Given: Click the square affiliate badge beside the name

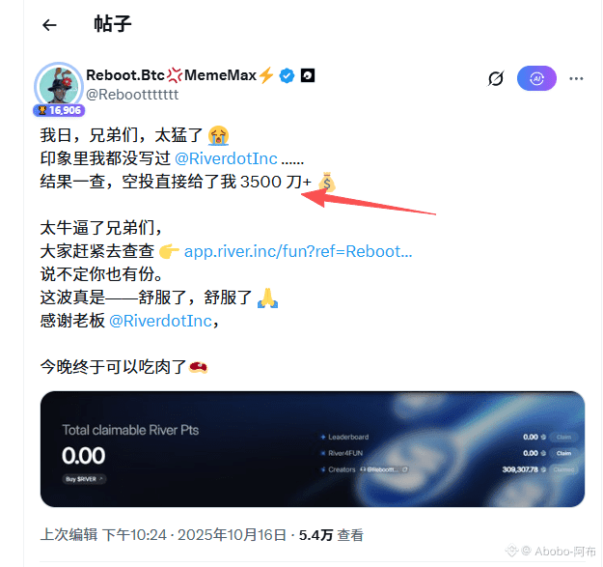Looking at the screenshot, I should point(308,75).
